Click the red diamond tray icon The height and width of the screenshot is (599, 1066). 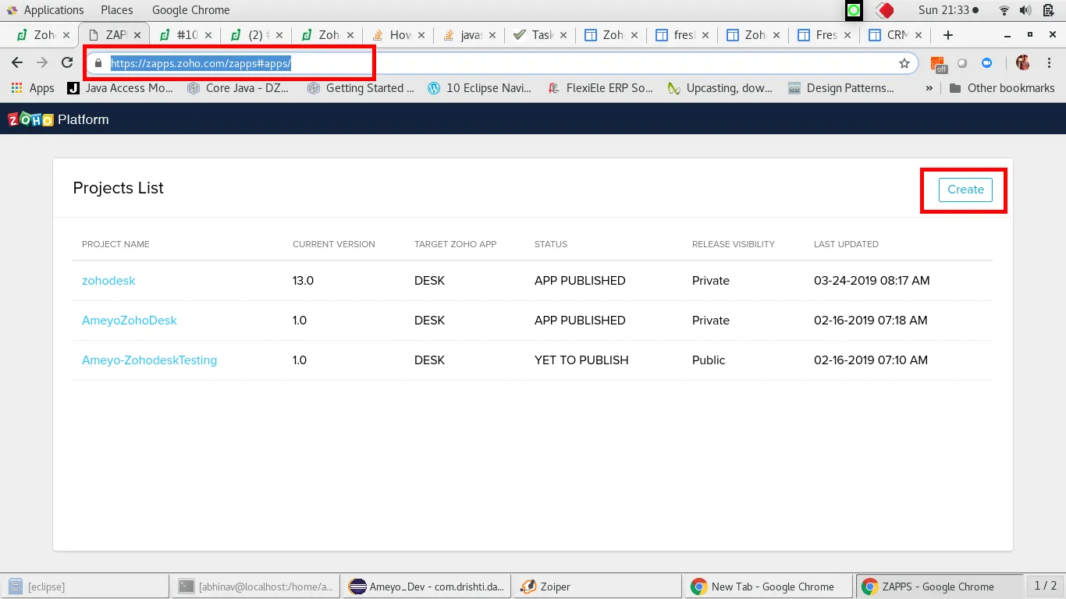point(884,10)
